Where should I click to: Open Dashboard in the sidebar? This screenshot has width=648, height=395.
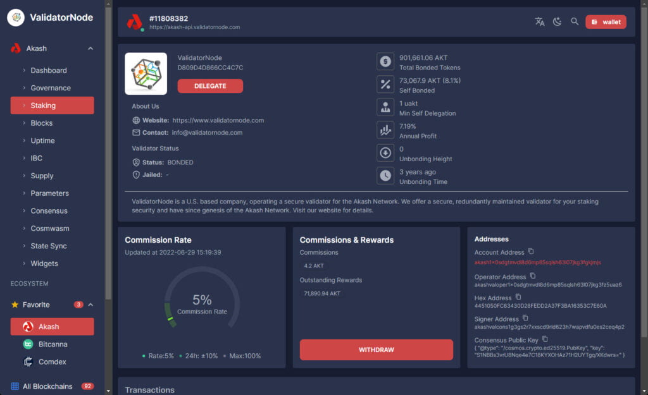pyautogui.click(x=52, y=70)
